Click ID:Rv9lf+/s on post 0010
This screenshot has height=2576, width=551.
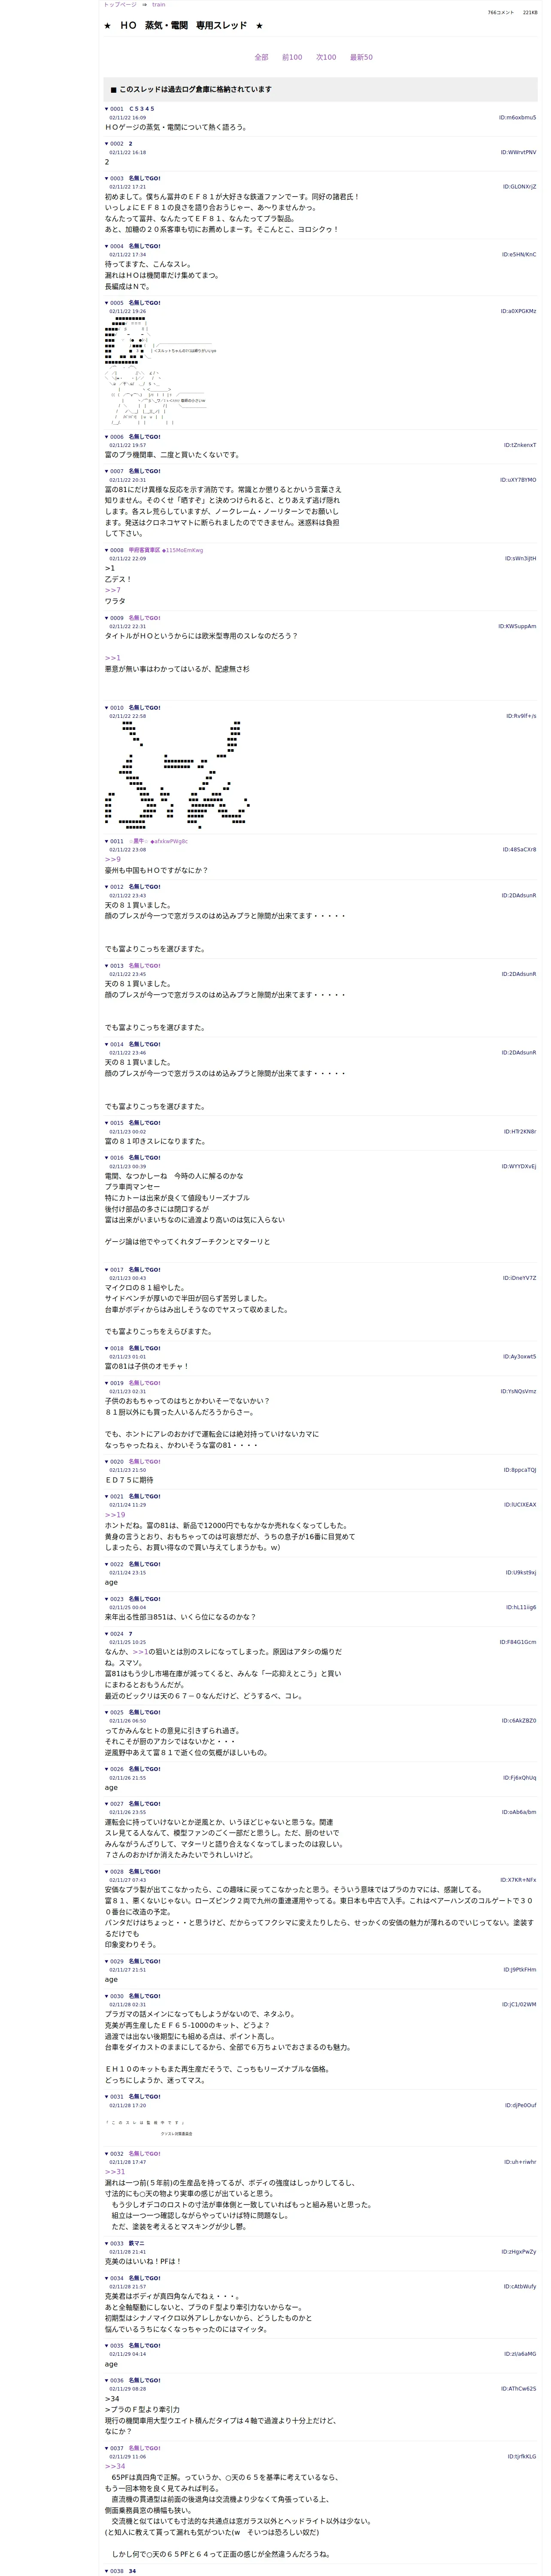click(521, 716)
